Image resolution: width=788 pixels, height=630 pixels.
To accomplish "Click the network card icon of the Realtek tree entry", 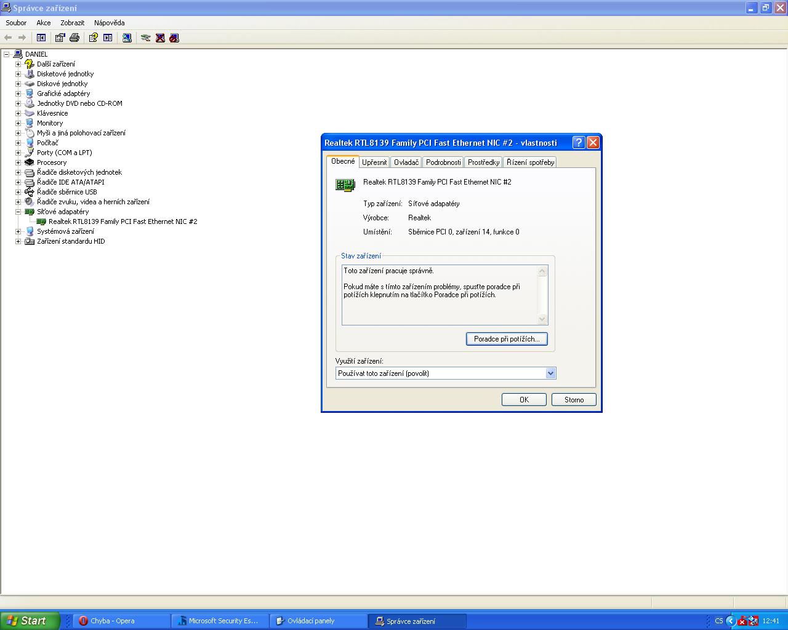I will tap(41, 221).
